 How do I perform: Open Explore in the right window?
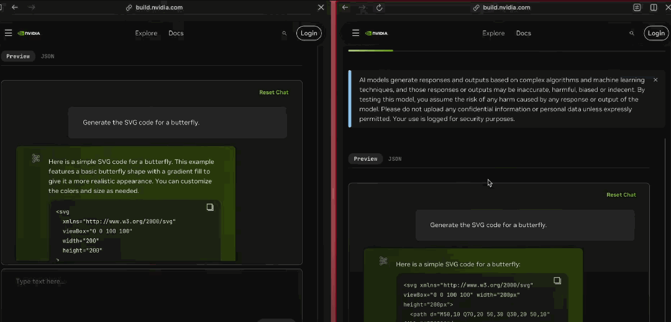tap(493, 34)
